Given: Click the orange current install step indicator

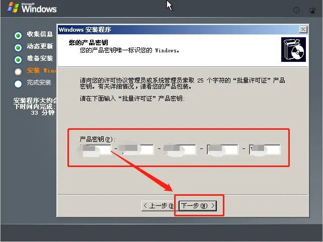Looking at the screenshot, I should tap(18, 71).
